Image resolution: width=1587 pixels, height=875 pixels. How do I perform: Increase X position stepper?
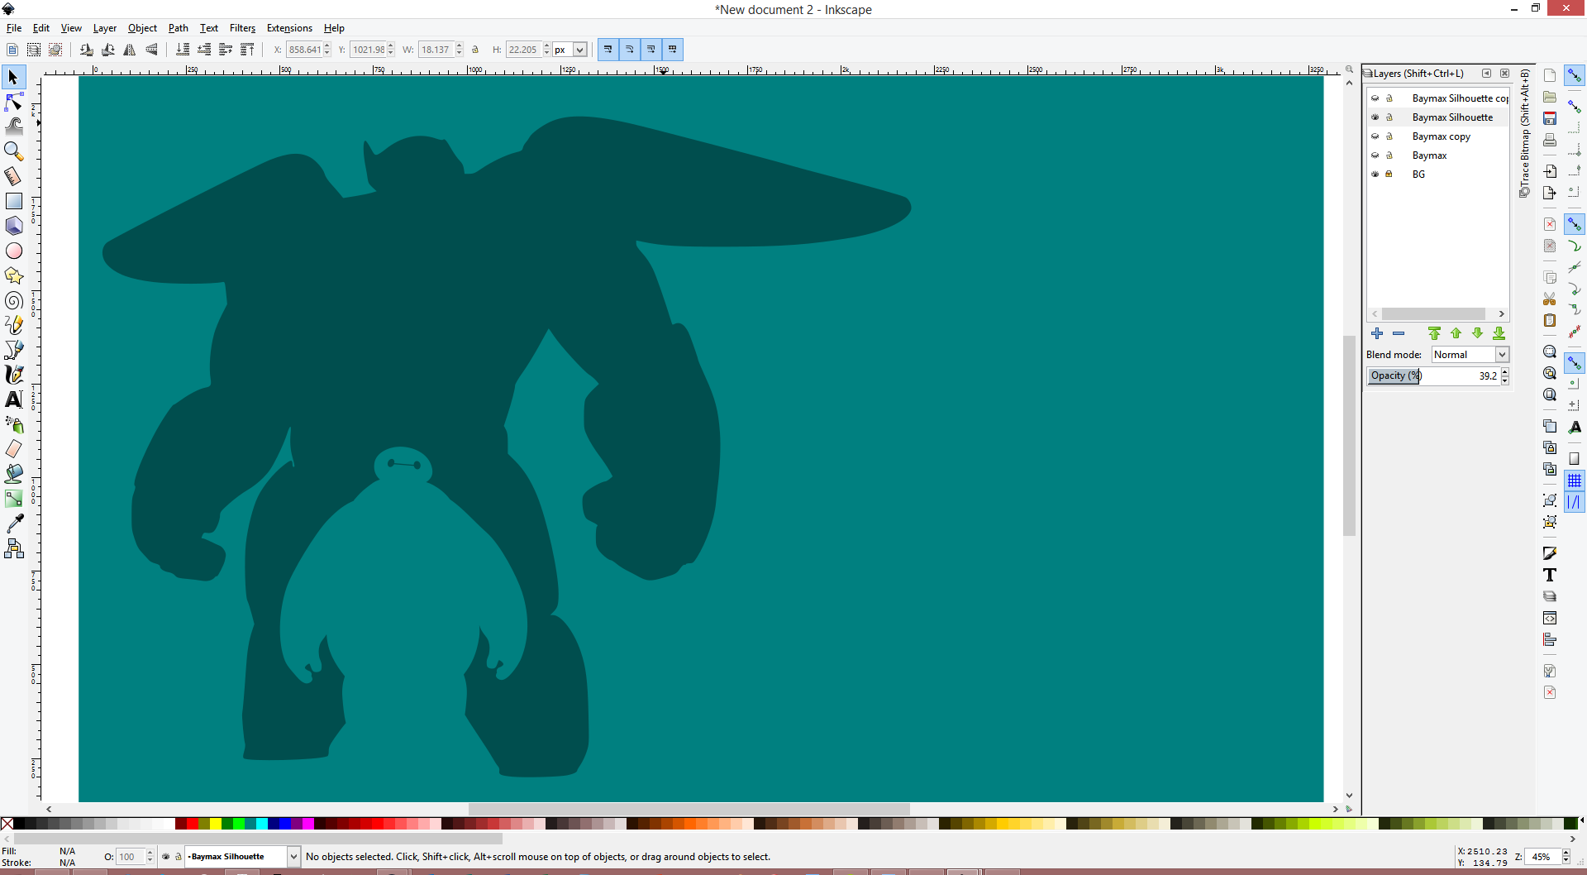tap(327, 46)
